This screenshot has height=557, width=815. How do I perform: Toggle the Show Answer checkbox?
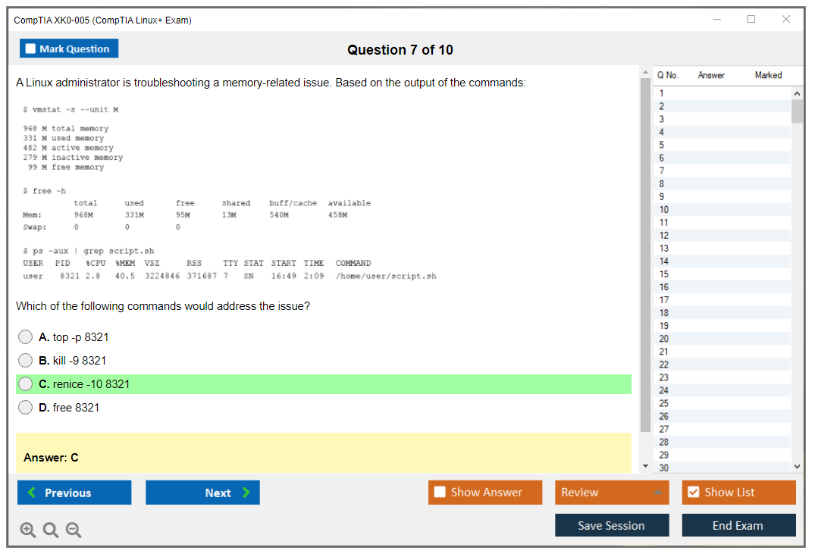(x=440, y=493)
